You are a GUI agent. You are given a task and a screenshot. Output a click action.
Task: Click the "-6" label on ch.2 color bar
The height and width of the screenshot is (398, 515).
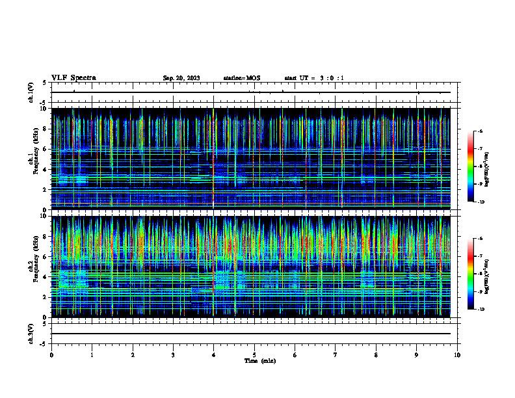(x=480, y=239)
